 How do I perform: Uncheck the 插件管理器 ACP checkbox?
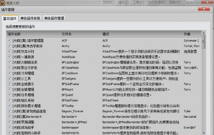pyautogui.click(x=9, y=40)
